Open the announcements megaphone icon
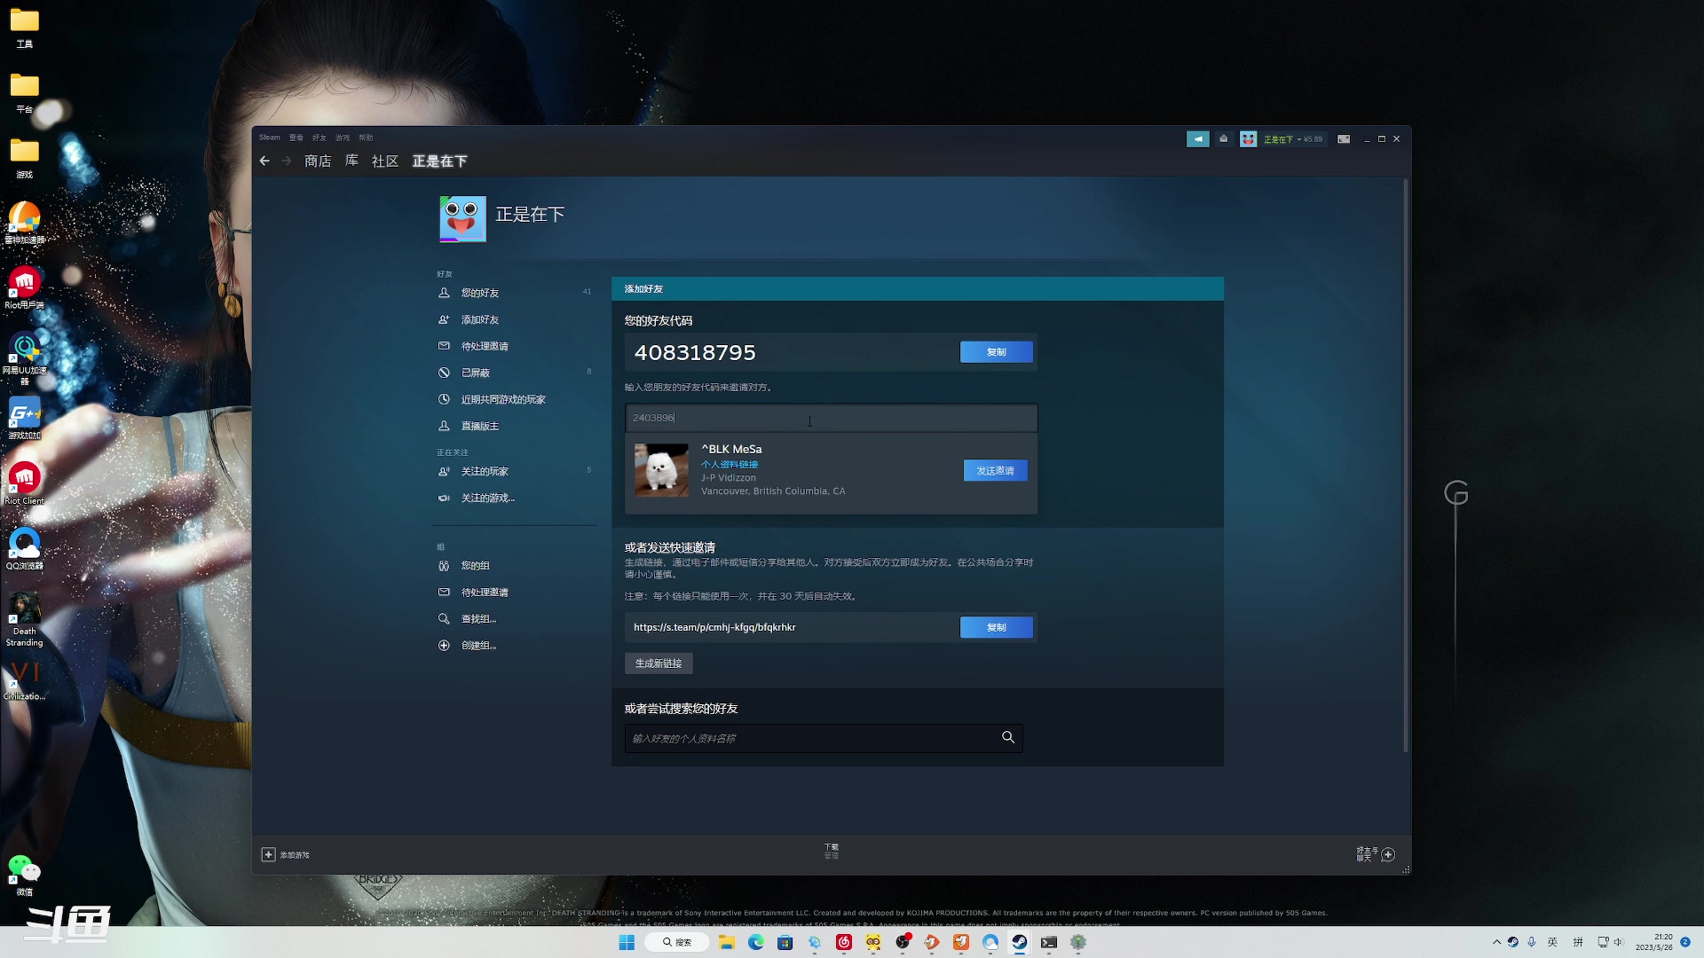 (1197, 139)
